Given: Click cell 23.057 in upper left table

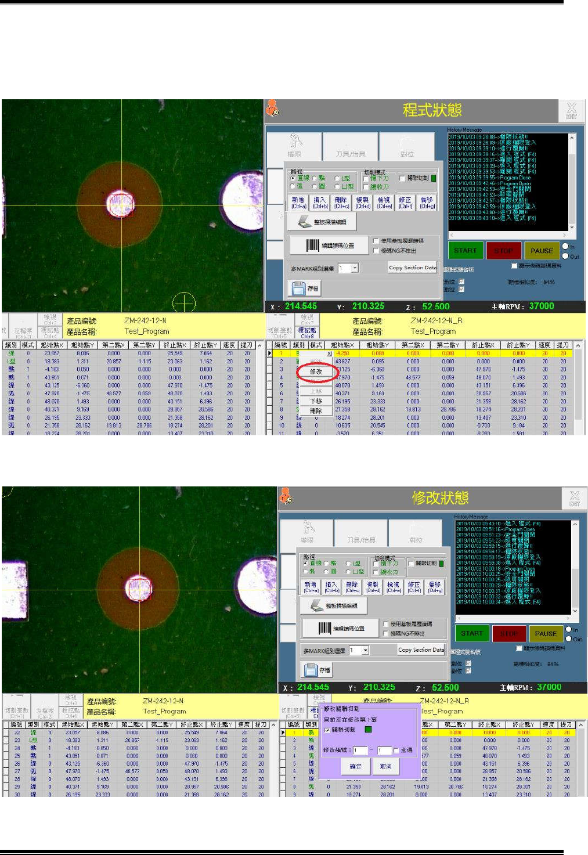Looking at the screenshot, I should (x=52, y=353).
